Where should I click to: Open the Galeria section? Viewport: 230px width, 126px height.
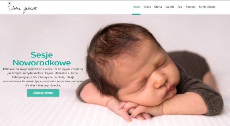170,7
